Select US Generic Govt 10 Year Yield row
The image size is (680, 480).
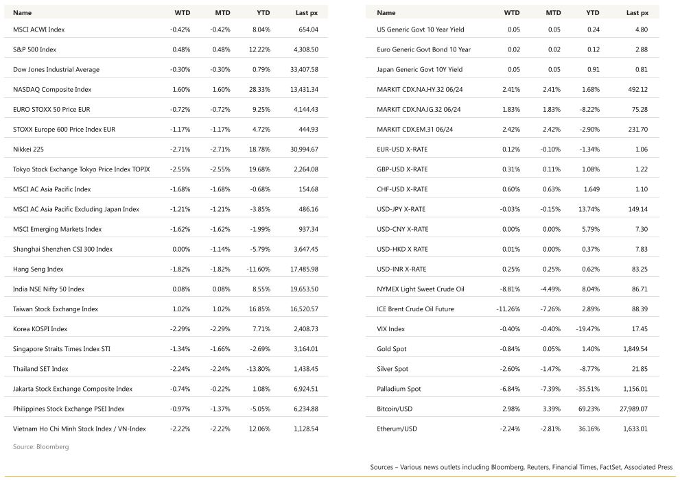pos(512,29)
